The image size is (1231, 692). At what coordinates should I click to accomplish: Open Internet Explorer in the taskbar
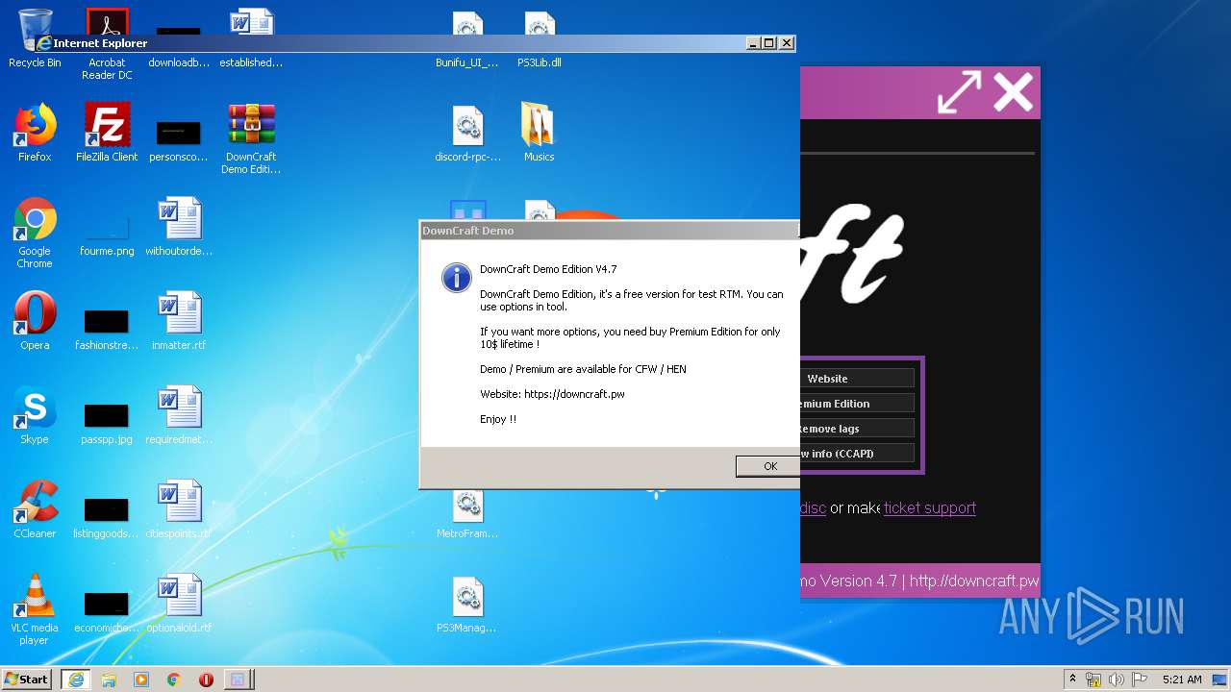click(x=76, y=680)
